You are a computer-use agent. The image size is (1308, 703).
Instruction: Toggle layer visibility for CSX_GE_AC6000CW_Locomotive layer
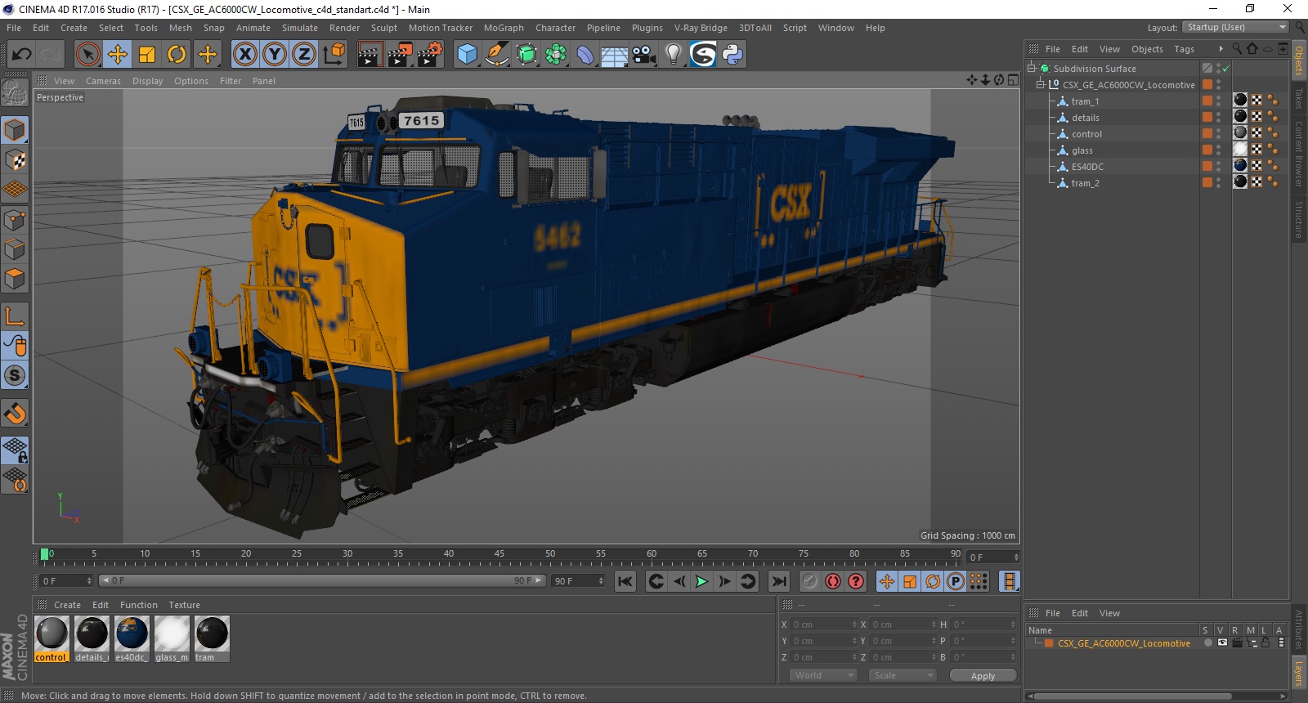(1222, 643)
